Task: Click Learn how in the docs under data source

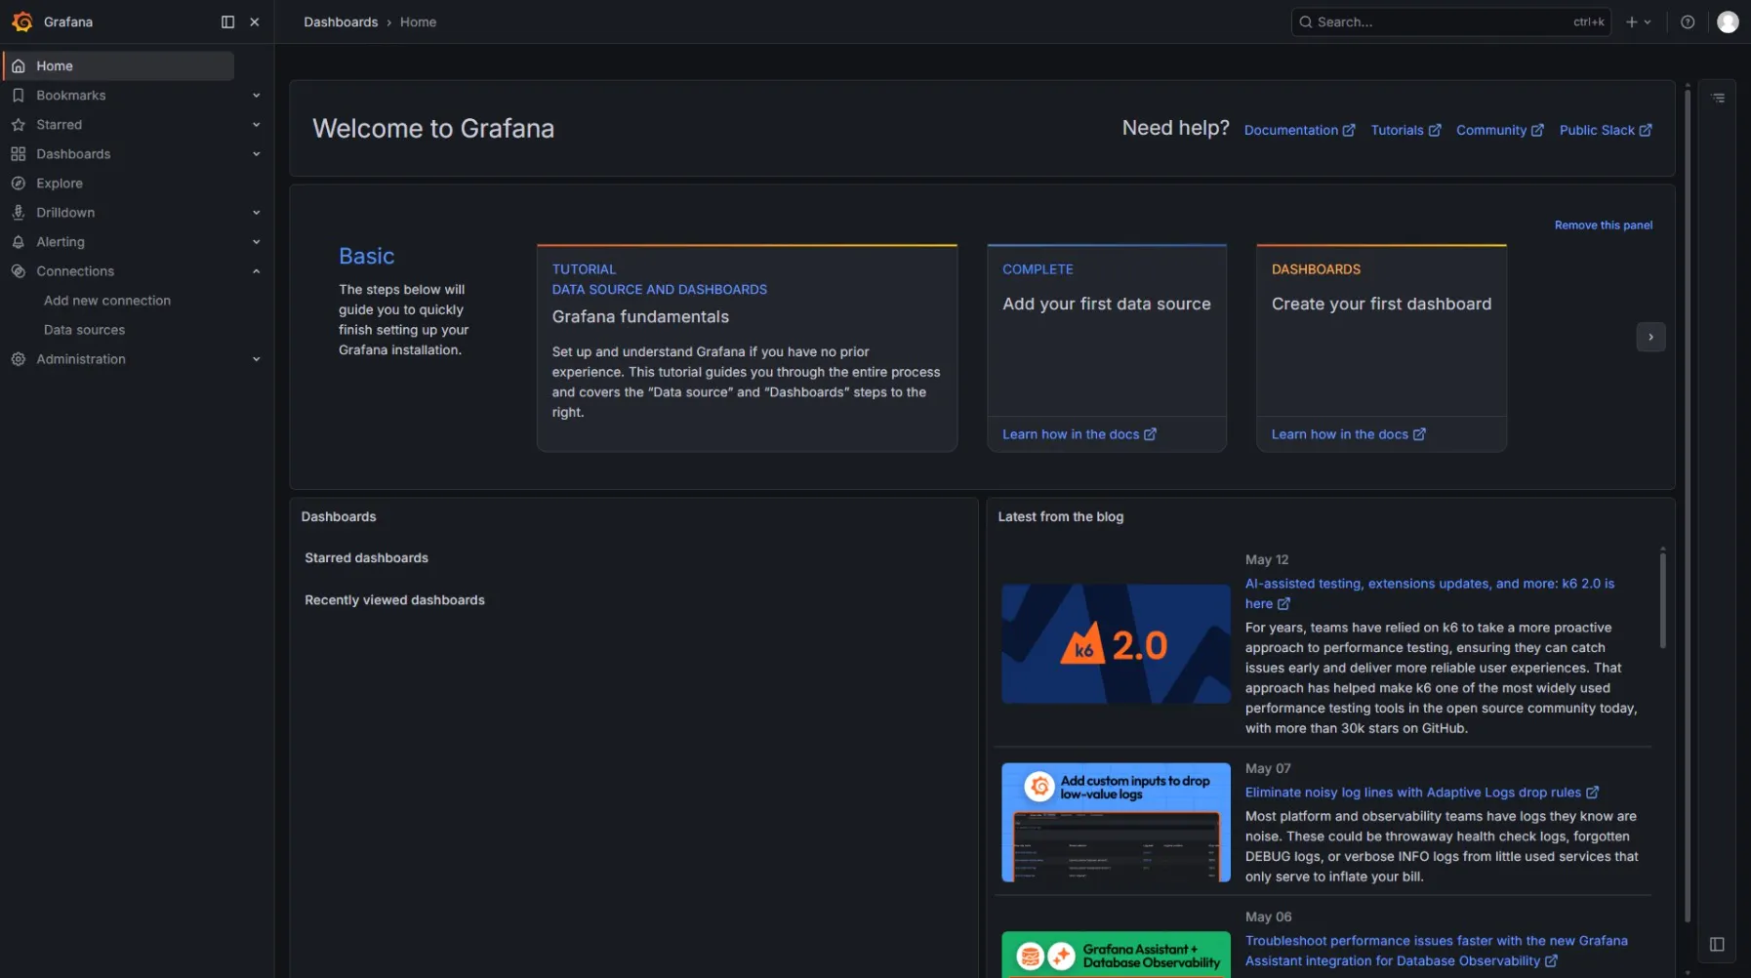Action: 1079,434
